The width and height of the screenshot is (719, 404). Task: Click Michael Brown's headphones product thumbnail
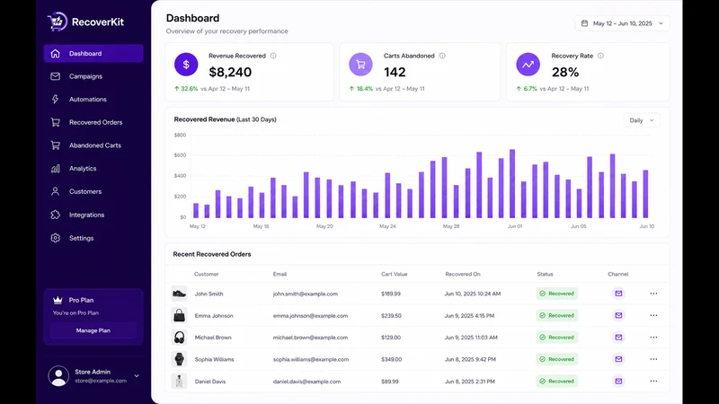click(x=179, y=338)
